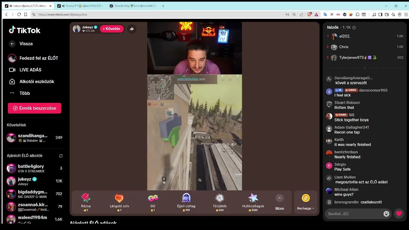Follow Jukeyz with Követés button

112,29
